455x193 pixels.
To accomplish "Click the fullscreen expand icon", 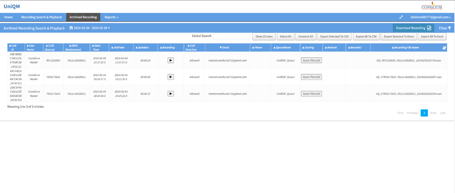I will pyautogui.click(x=401, y=17).
